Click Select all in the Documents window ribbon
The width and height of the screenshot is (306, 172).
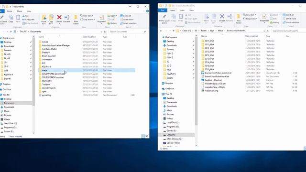125,16
